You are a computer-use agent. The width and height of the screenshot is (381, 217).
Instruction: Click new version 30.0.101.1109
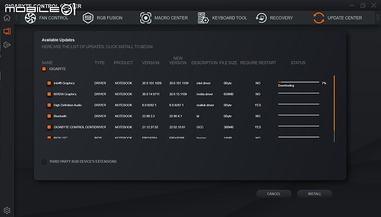pos(179,83)
